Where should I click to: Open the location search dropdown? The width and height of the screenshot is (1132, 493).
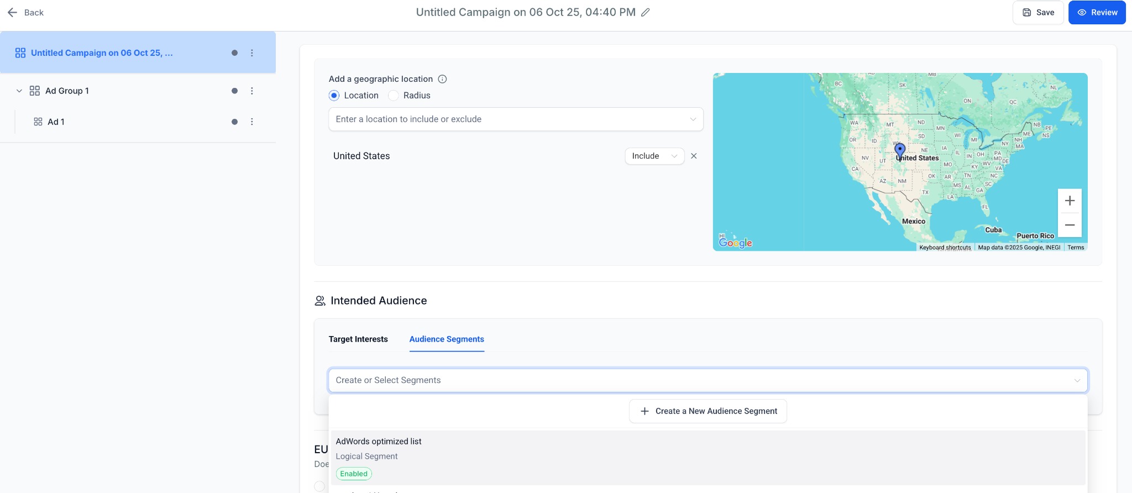[516, 119]
